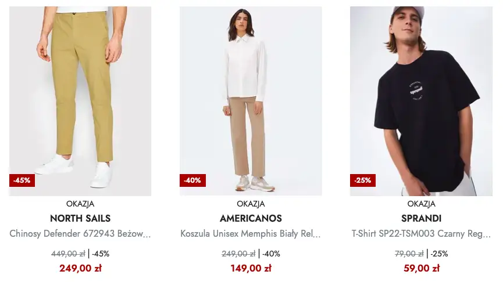
Task: Click the -45% discount badge on chinos
Action: click(x=22, y=180)
